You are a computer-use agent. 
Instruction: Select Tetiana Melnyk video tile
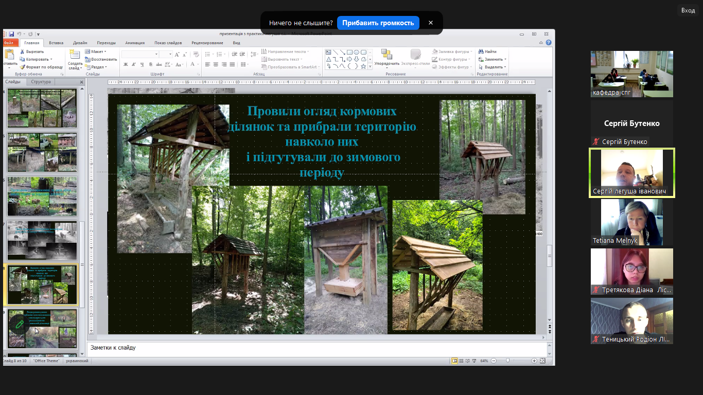pyautogui.click(x=632, y=222)
